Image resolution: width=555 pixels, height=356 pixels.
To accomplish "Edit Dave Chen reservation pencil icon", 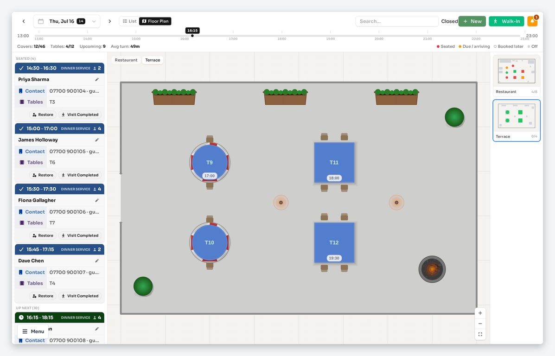I will pyautogui.click(x=97, y=261).
